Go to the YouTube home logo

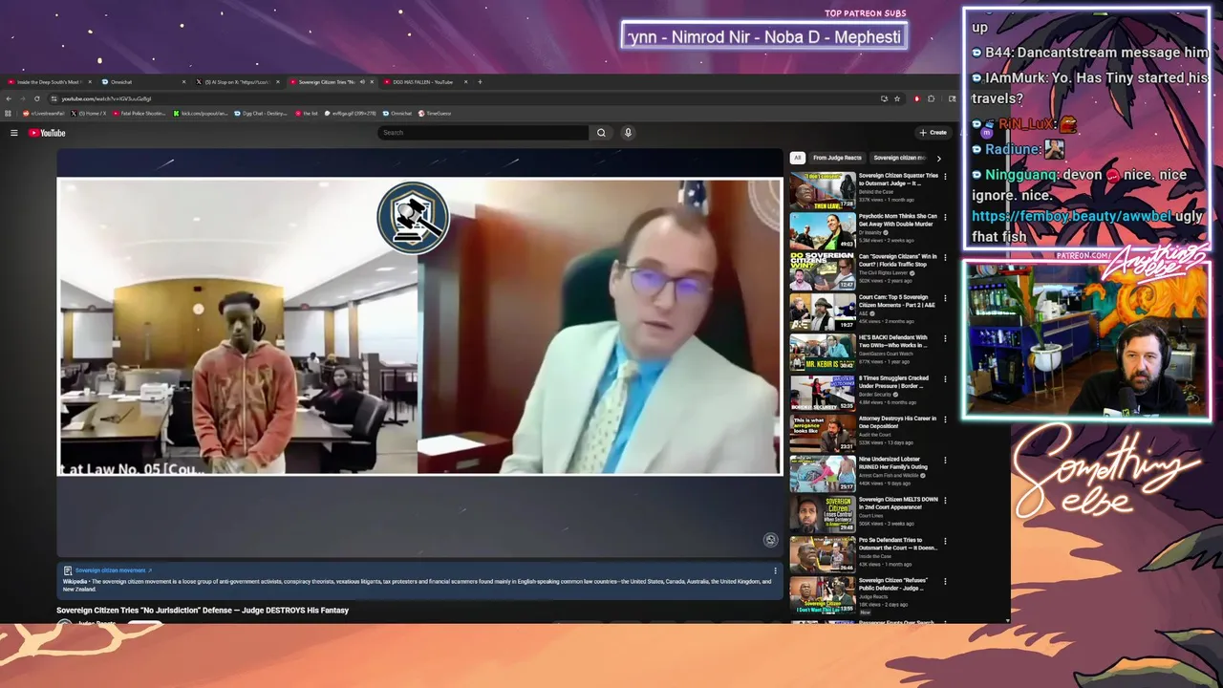47,133
